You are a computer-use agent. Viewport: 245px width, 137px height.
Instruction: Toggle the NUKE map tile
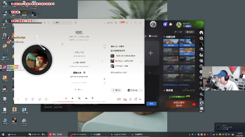click(x=187, y=69)
